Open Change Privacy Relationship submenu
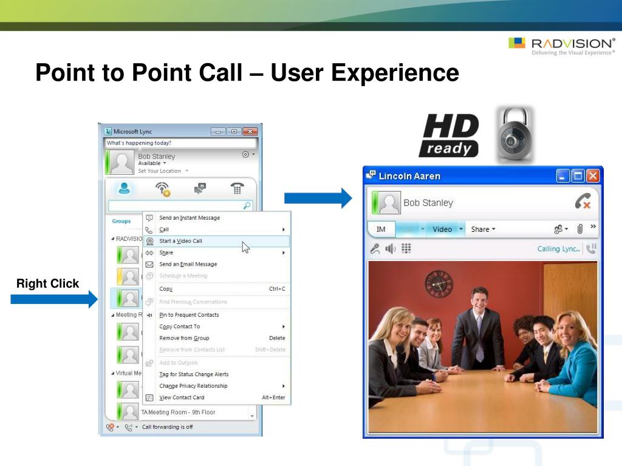The height and width of the screenshot is (466, 622). [x=217, y=386]
